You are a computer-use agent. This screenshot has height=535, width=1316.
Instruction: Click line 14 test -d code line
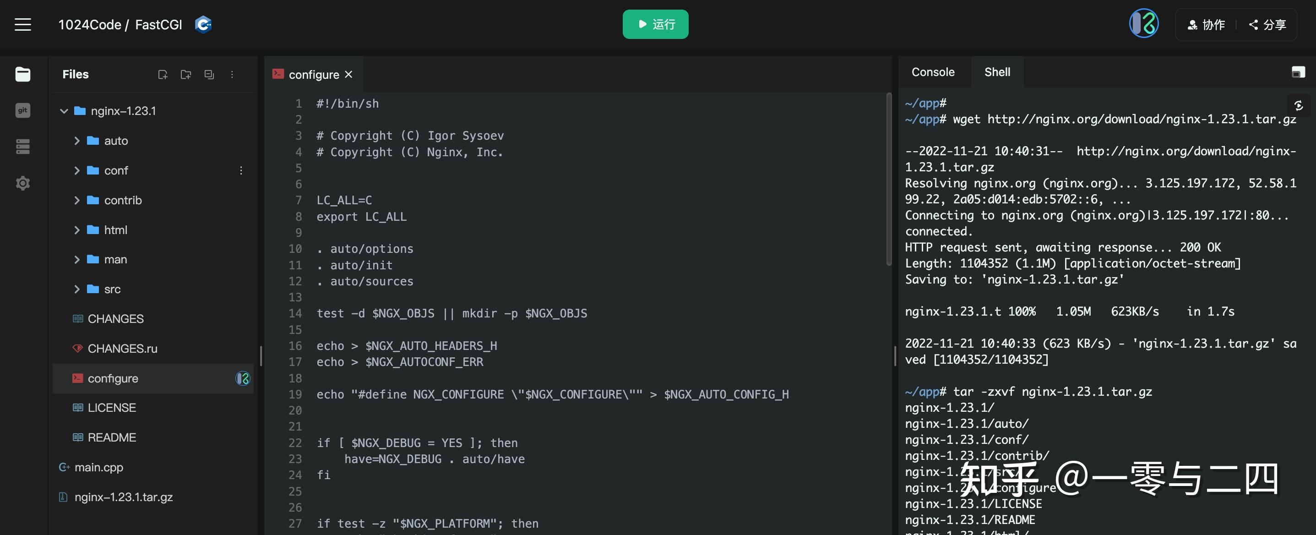[451, 313]
